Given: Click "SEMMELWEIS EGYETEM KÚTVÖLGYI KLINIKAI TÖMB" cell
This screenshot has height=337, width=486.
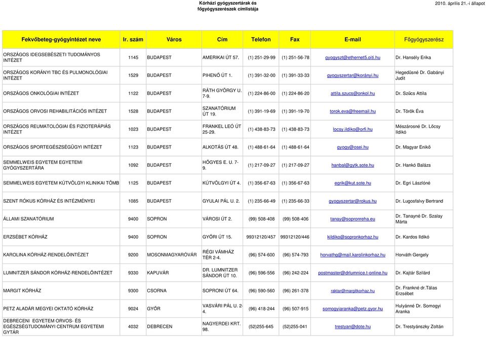Looking at the screenshot, I should click(61, 183).
